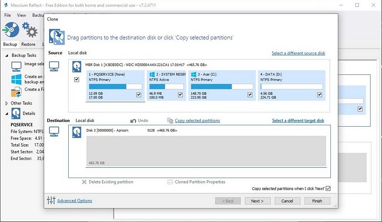This screenshot has width=382, height=222.
Task: Click Delete Existing partition label
Action: pyautogui.click(x=111, y=182)
